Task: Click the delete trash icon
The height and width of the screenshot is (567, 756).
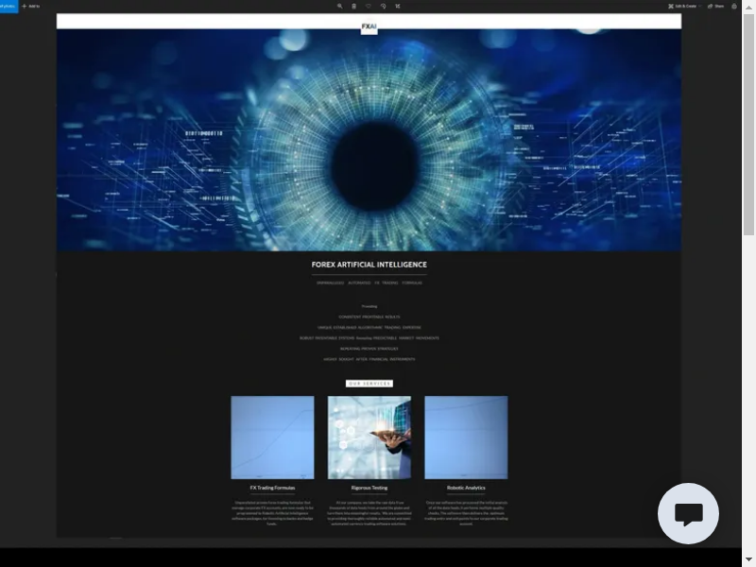Action: click(x=354, y=6)
